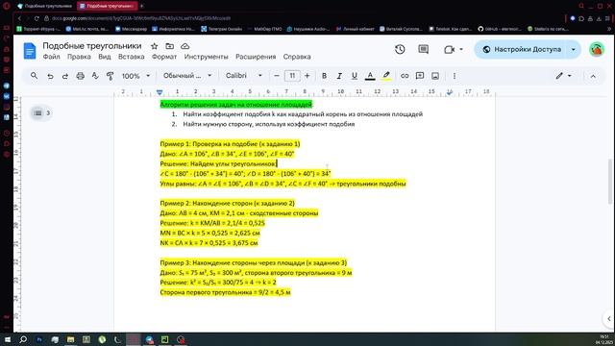Viewport: 615px width, 346px height.
Task: Open the Вставка menu
Action: [132, 57]
